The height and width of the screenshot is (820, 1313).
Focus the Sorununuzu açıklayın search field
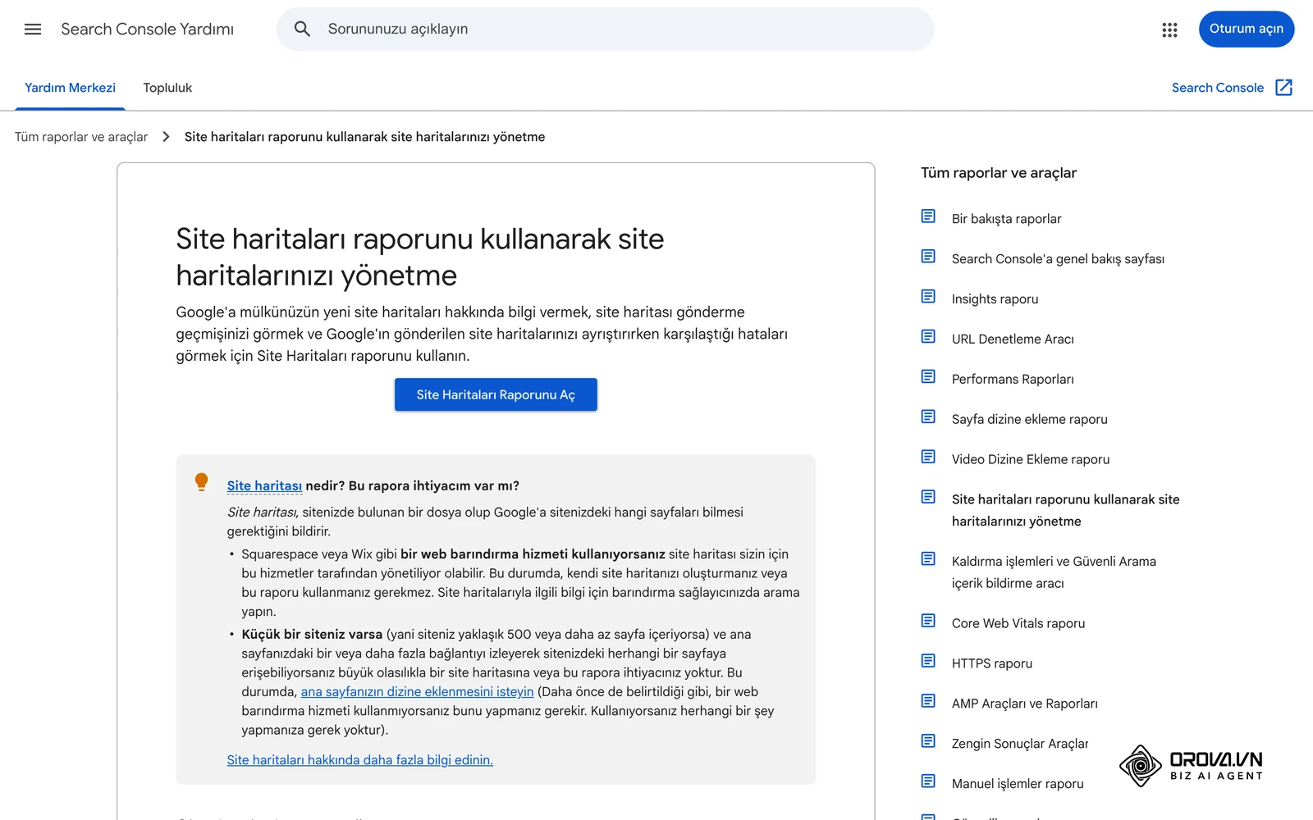point(605,30)
